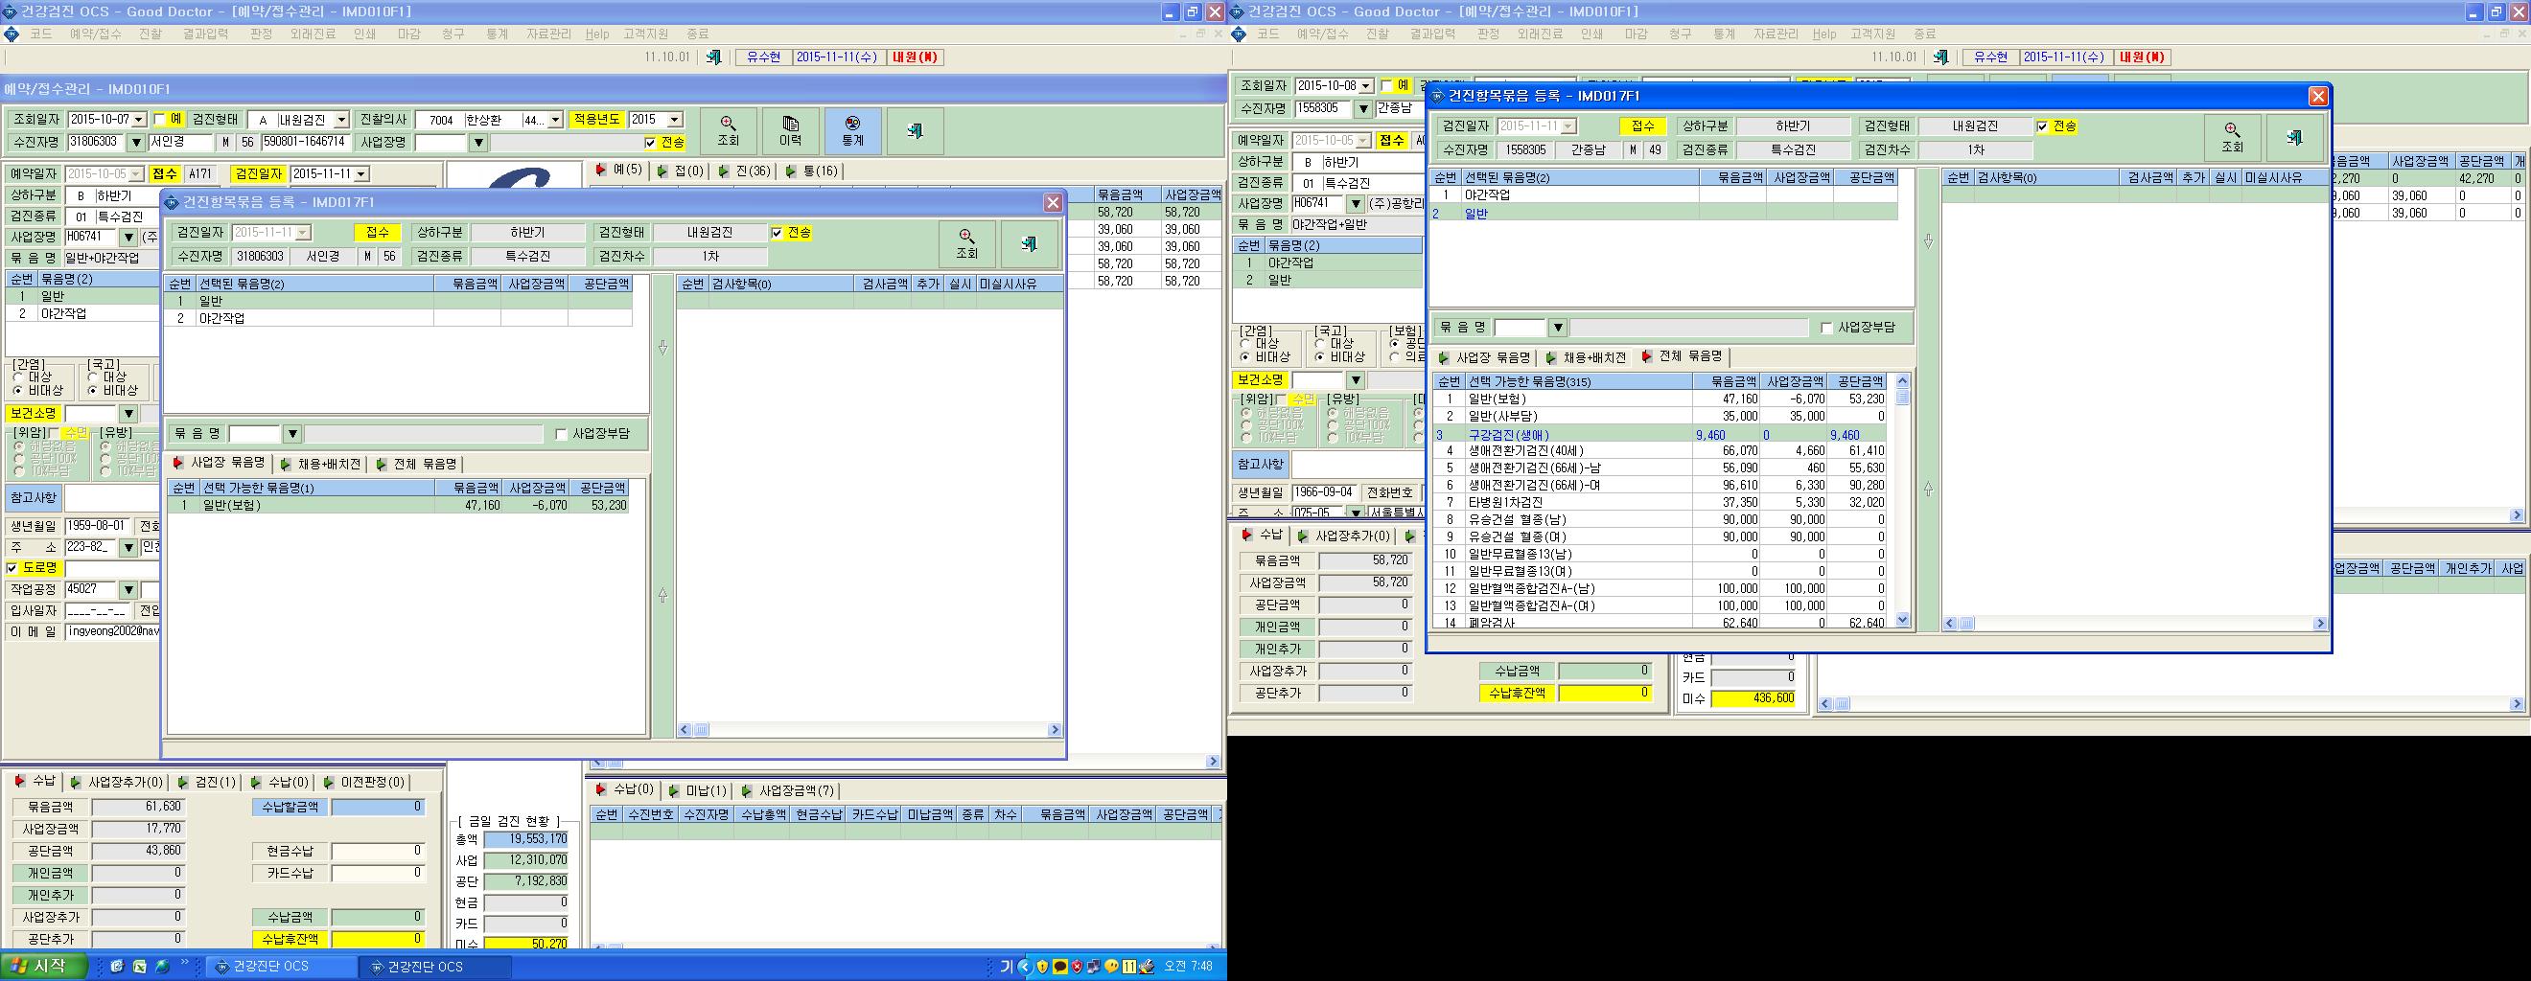
Task: Select 대상 radio under [간염] in left window
Action: tap(19, 377)
